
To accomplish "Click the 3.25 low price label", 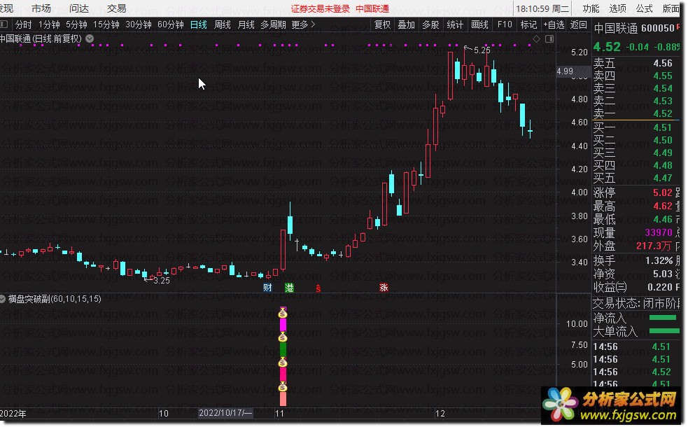I will coord(162,281).
